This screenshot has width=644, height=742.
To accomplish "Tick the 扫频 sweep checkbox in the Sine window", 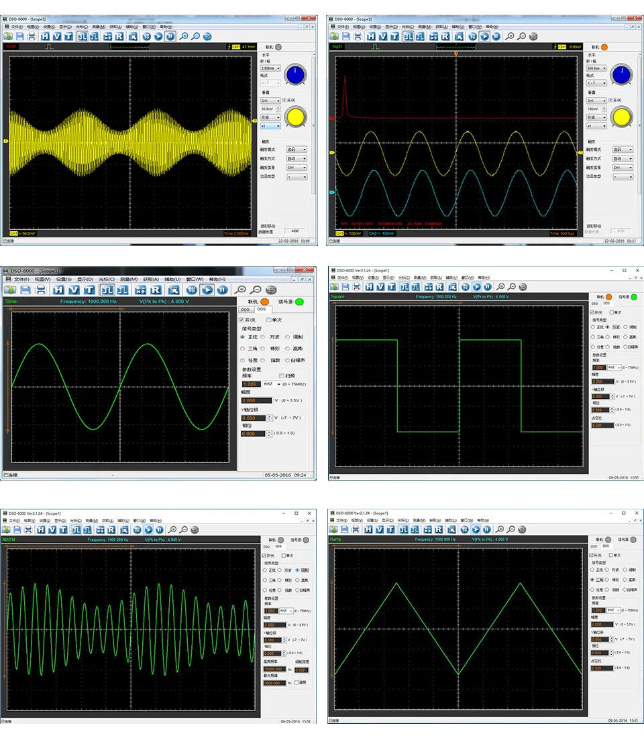I will [x=282, y=376].
